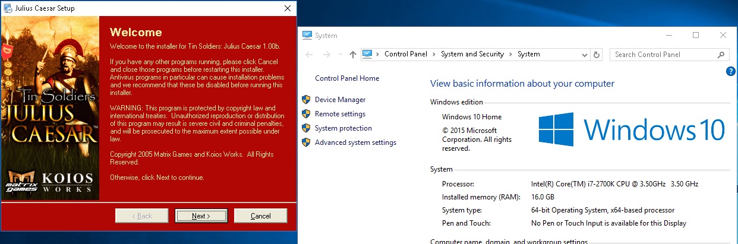Open the recent locations dropdown arrow
738x244 pixels.
340,55
